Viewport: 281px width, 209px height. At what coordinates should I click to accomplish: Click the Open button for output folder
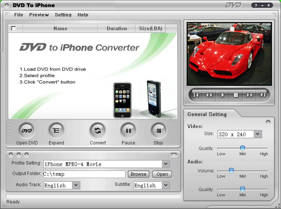162,174
